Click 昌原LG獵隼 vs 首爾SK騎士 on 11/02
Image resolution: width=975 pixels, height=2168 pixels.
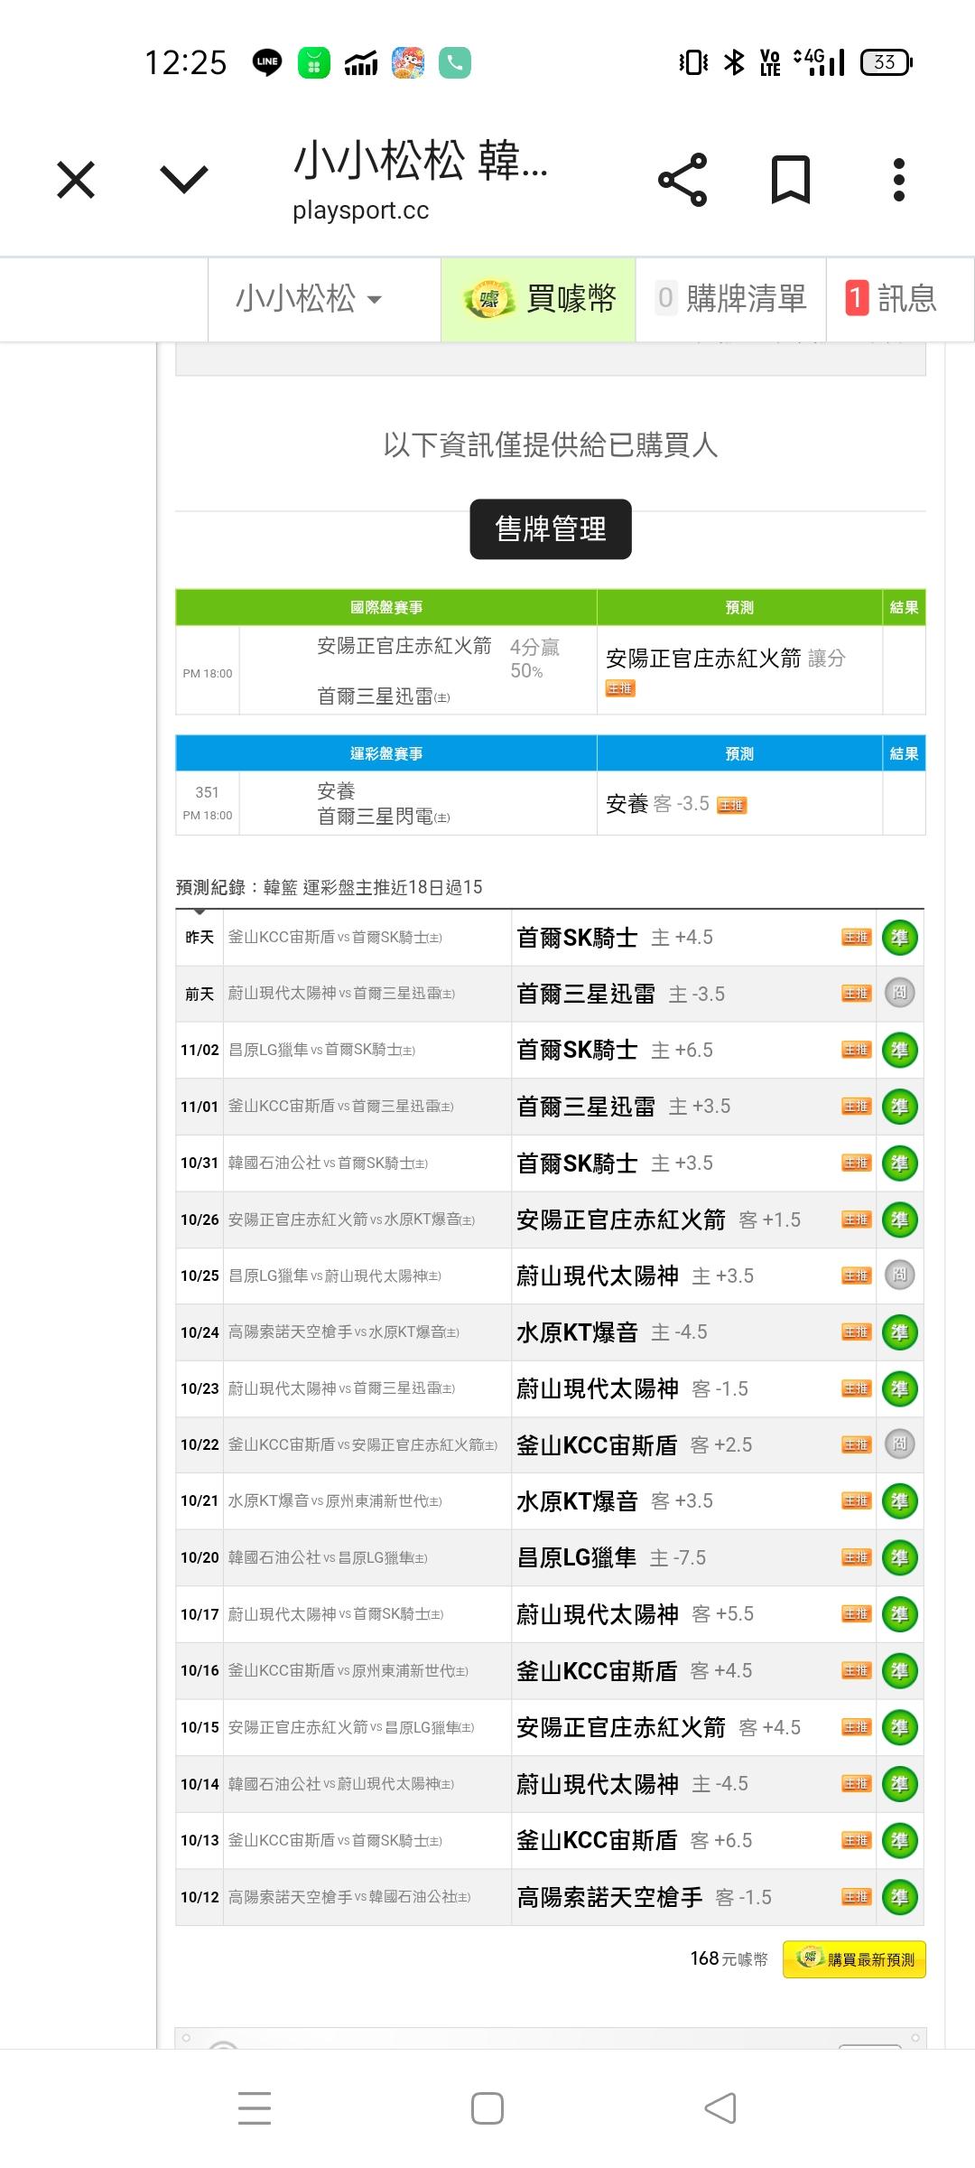point(321,1050)
